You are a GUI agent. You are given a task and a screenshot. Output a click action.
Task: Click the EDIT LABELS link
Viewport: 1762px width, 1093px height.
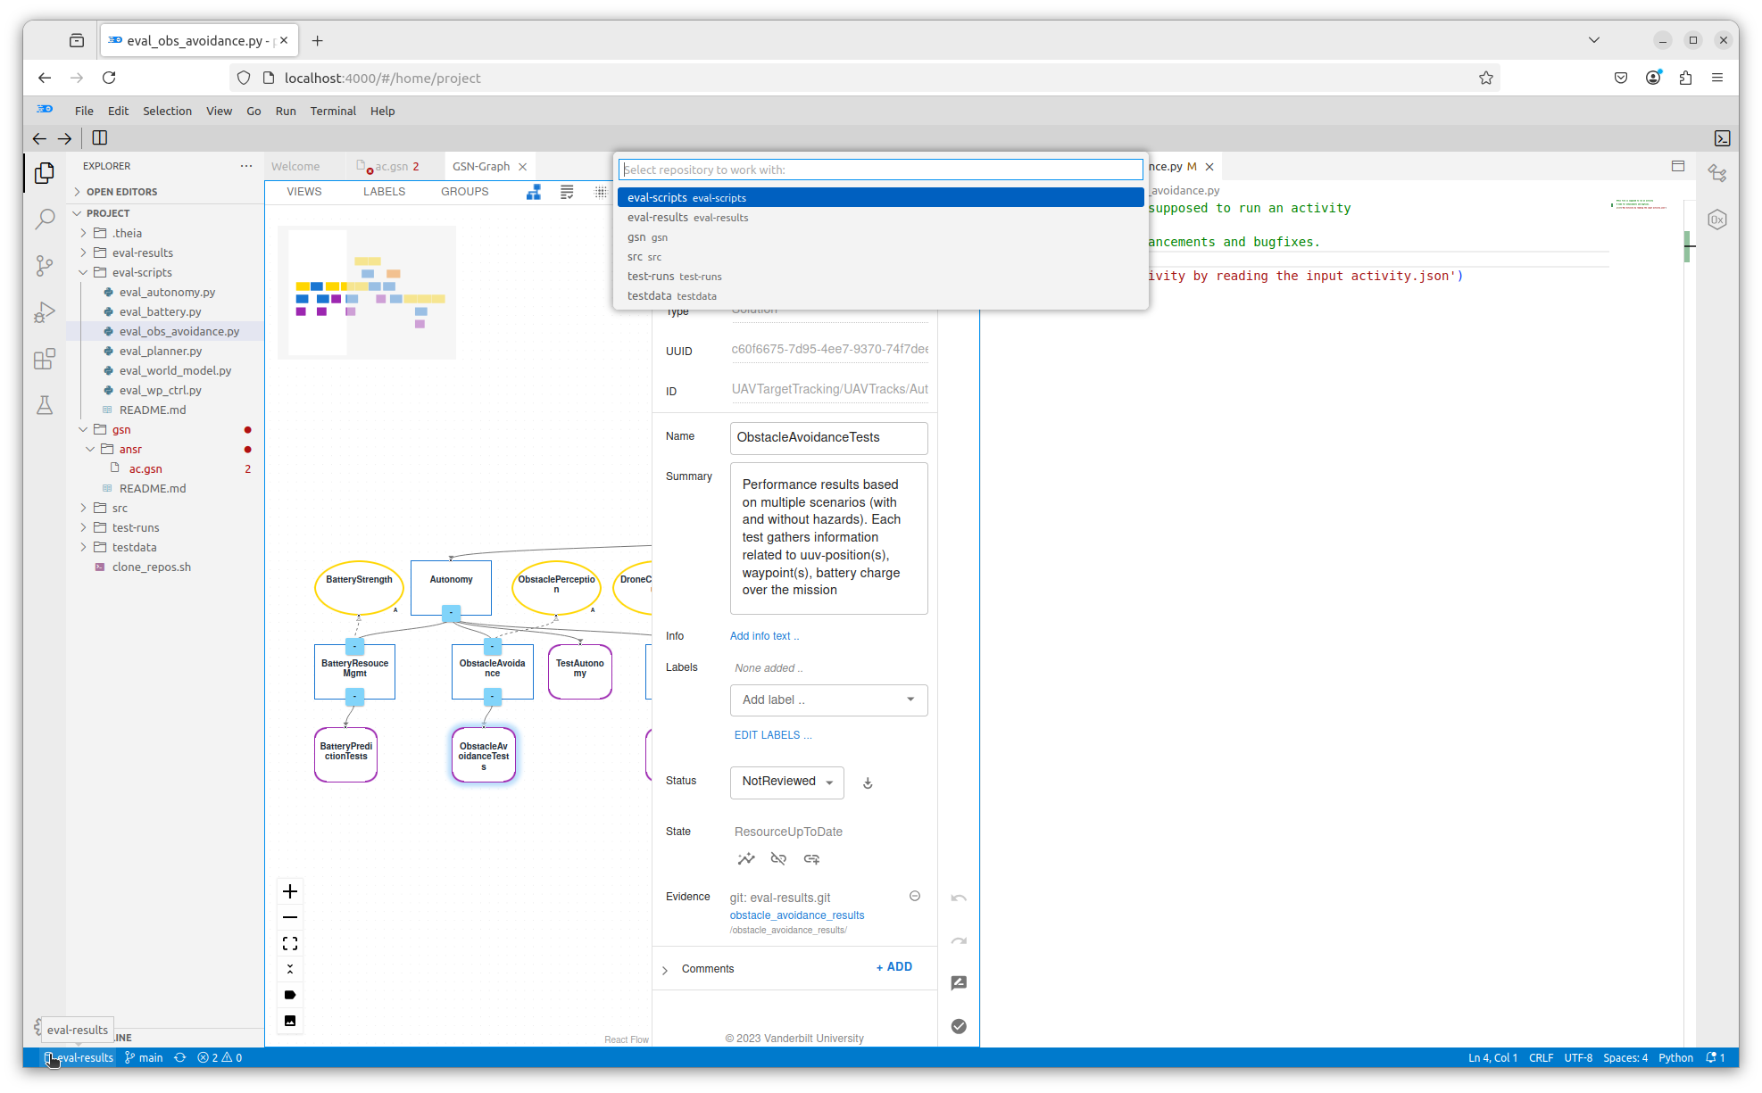(x=773, y=735)
